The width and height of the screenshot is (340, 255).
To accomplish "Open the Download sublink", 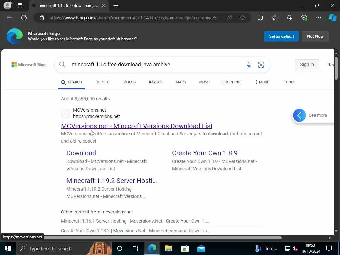I will 81,153.
